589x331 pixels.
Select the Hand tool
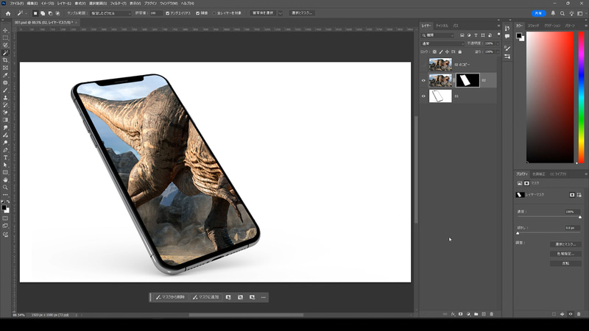(5, 179)
